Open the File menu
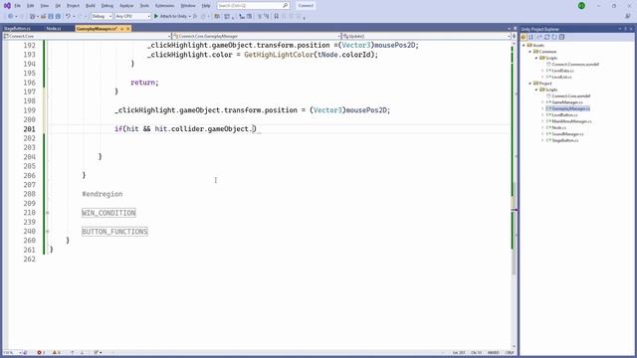The height and width of the screenshot is (358, 637). [17, 6]
